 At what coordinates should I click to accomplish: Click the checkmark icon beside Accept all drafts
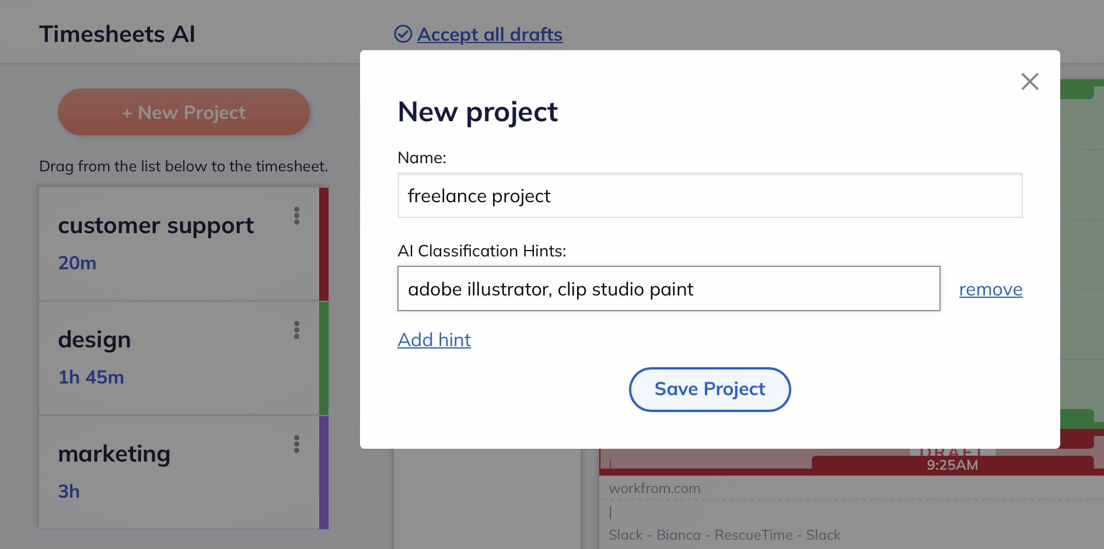(402, 34)
